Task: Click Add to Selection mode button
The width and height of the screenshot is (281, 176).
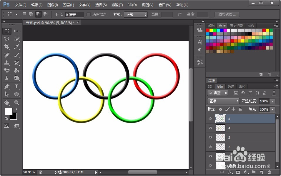Action: 31,14
